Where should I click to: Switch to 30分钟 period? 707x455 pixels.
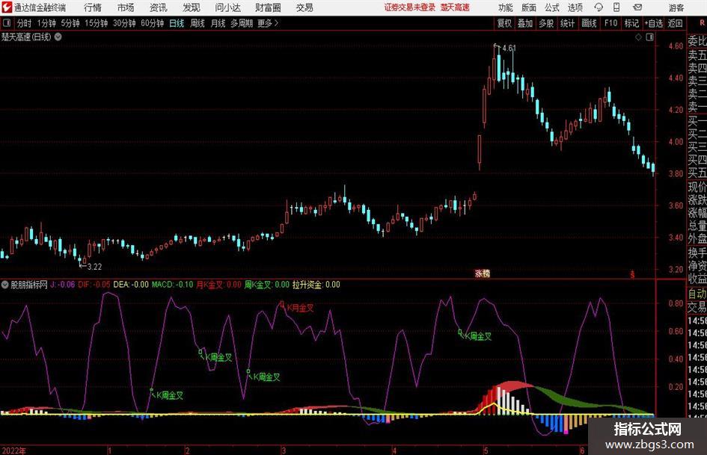[x=124, y=23]
